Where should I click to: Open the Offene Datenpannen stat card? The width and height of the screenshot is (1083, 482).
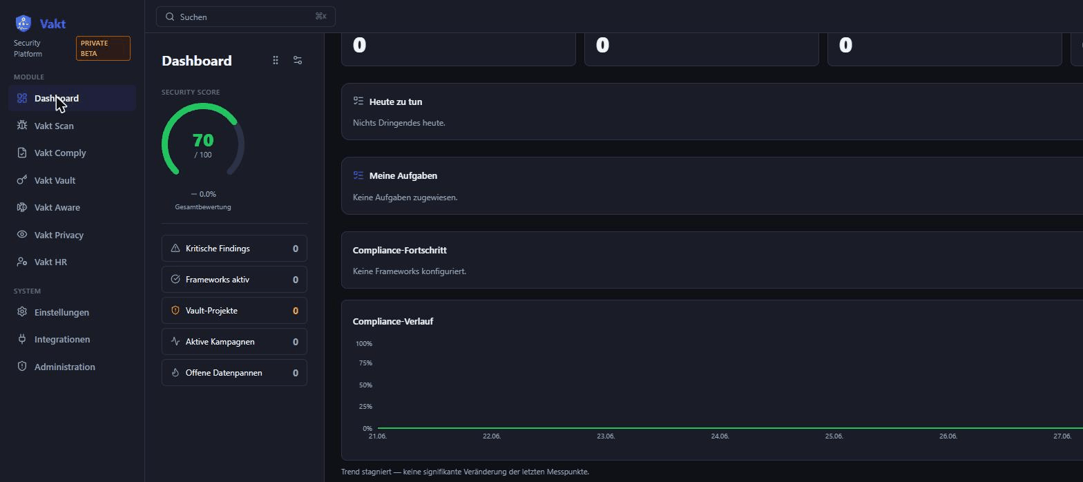[234, 373]
